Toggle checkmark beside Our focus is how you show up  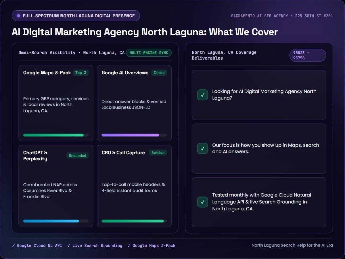click(x=202, y=148)
